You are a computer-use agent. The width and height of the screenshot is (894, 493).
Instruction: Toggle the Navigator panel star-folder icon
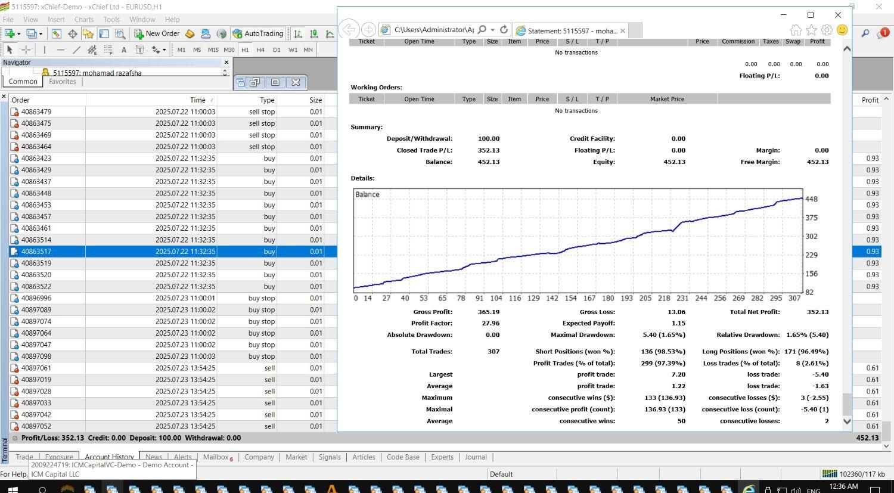tap(88, 34)
